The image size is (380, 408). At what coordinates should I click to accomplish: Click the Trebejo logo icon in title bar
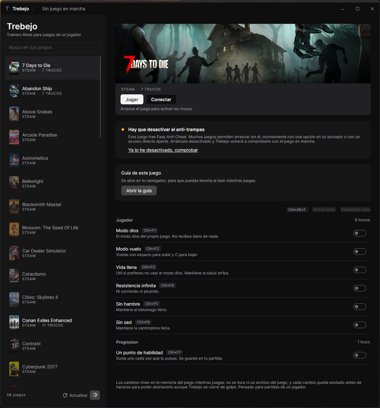point(7,9)
